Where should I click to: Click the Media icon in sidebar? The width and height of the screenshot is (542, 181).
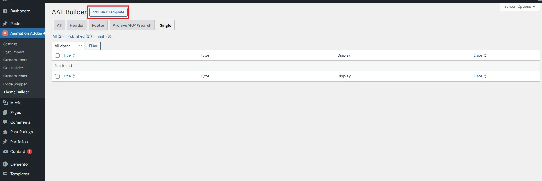tap(5, 103)
